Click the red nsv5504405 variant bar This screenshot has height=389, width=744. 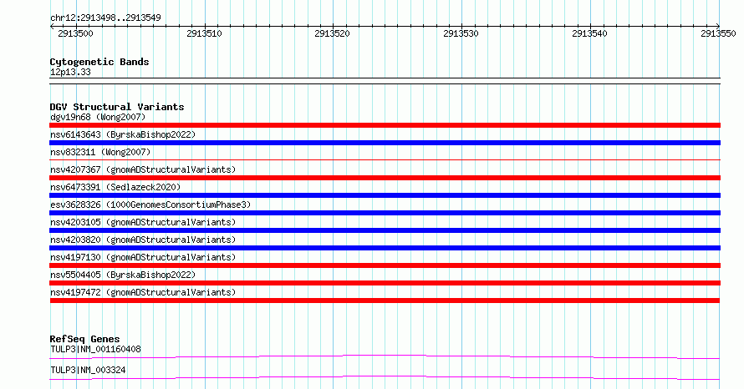pos(385,283)
